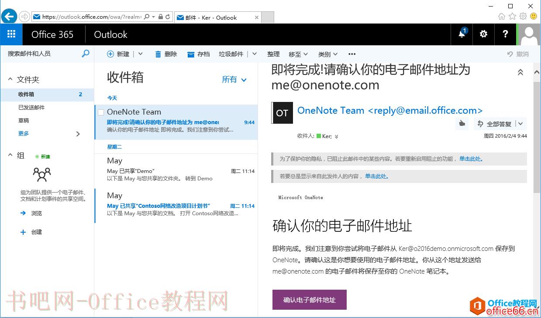Collapse the 组 groups section
This screenshot has height=318, width=541.
10,155
